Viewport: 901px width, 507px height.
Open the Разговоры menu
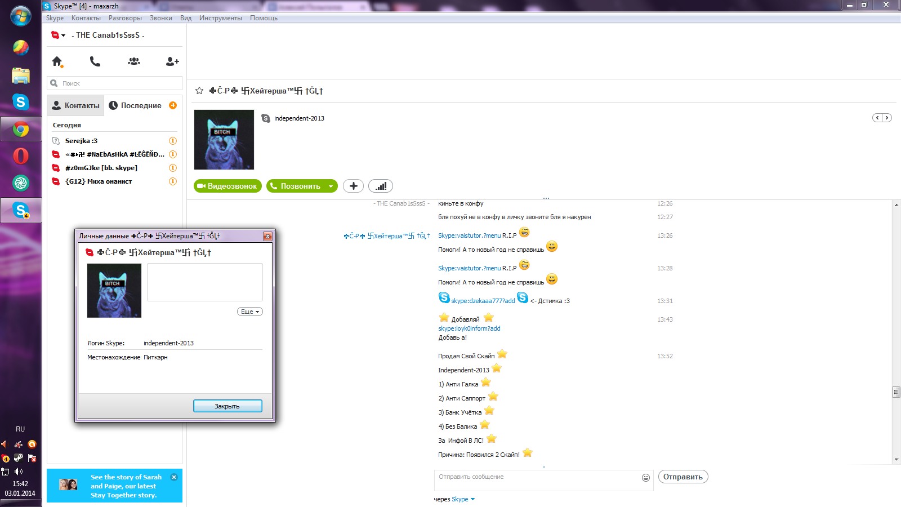coord(125,18)
